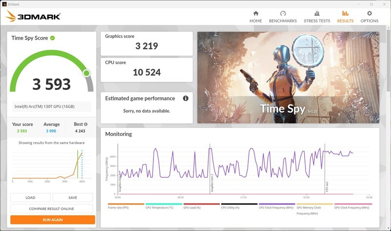
Task: Click the Home house icon
Action: click(x=256, y=13)
